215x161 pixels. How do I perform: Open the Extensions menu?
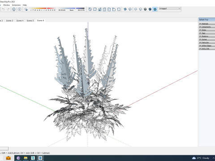[16, 5]
